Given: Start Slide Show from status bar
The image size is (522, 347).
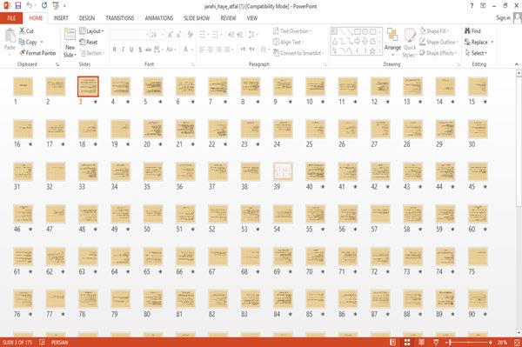Looking at the screenshot, I should [436, 342].
